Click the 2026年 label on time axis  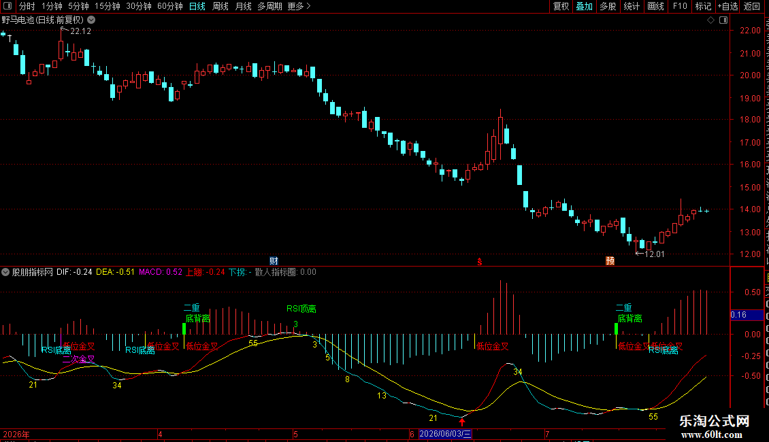point(16,434)
